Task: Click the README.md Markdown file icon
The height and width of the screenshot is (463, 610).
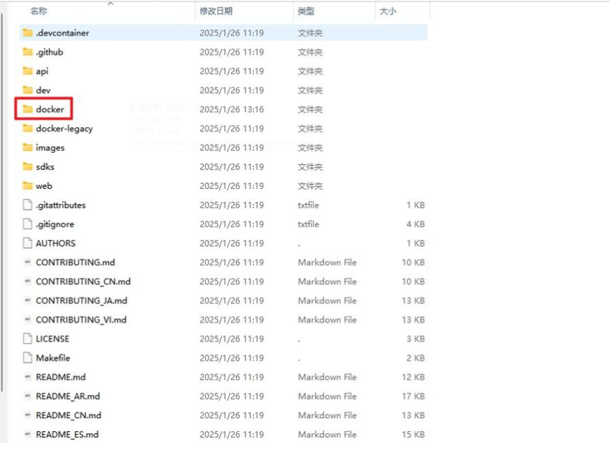Action: pos(28,377)
